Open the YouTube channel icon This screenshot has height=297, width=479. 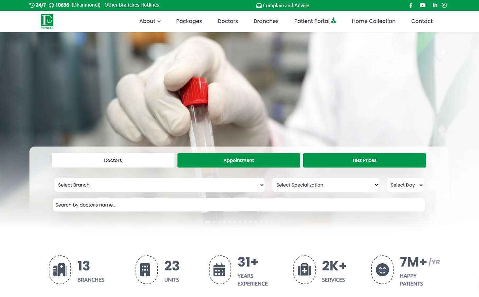423,5
